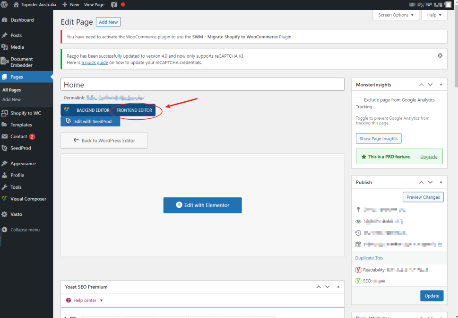
Task: Open the Backend Editor
Action: click(93, 110)
